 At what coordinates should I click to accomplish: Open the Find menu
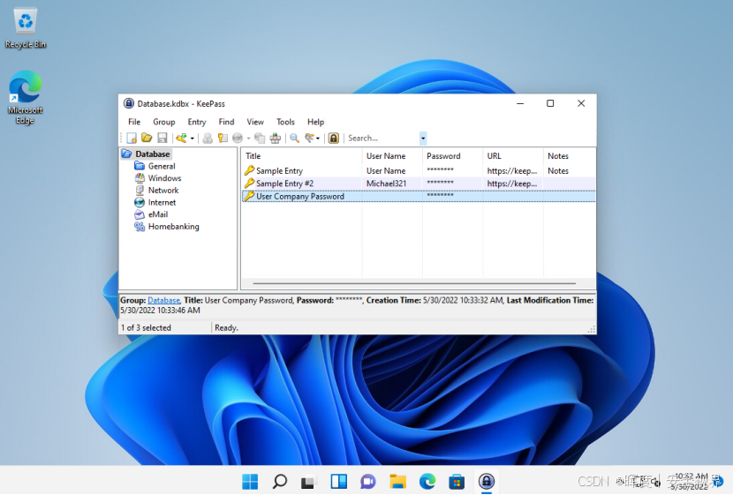point(226,122)
